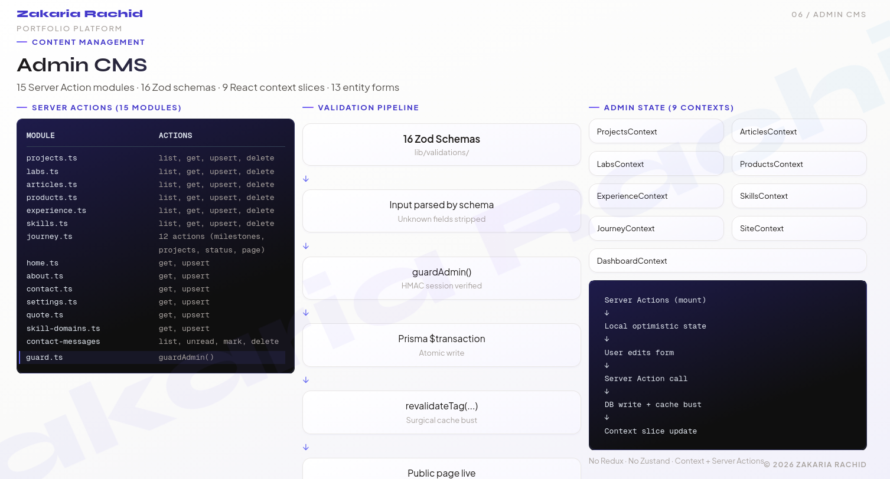Click the Server Action call line

coord(646,379)
